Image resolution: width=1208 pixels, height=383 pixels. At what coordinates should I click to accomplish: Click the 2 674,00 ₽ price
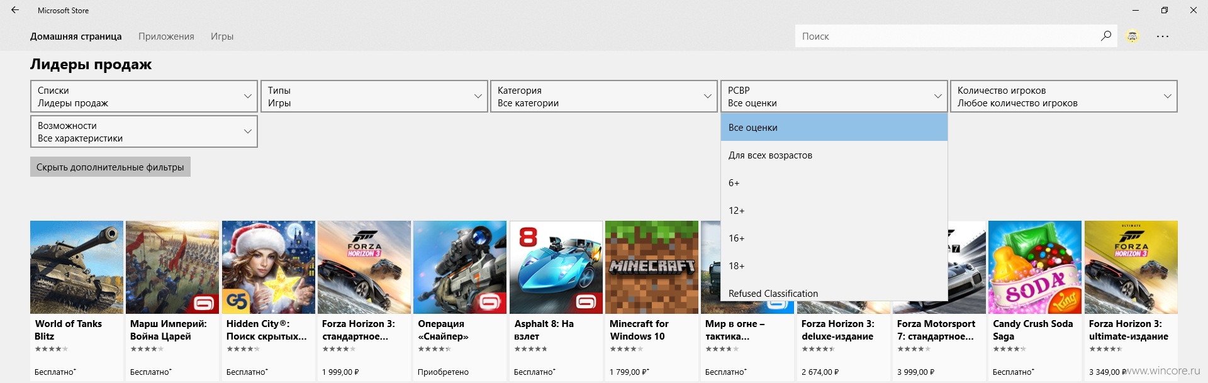click(820, 372)
